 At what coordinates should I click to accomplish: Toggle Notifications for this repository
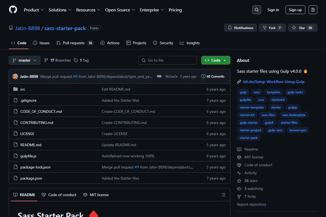pyautogui.click(x=240, y=28)
